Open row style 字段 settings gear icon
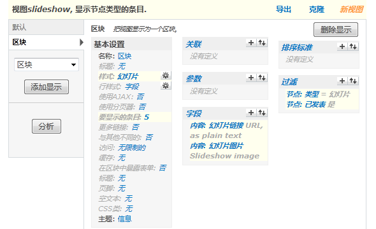Screen dimensions: 376x229 point(166,85)
